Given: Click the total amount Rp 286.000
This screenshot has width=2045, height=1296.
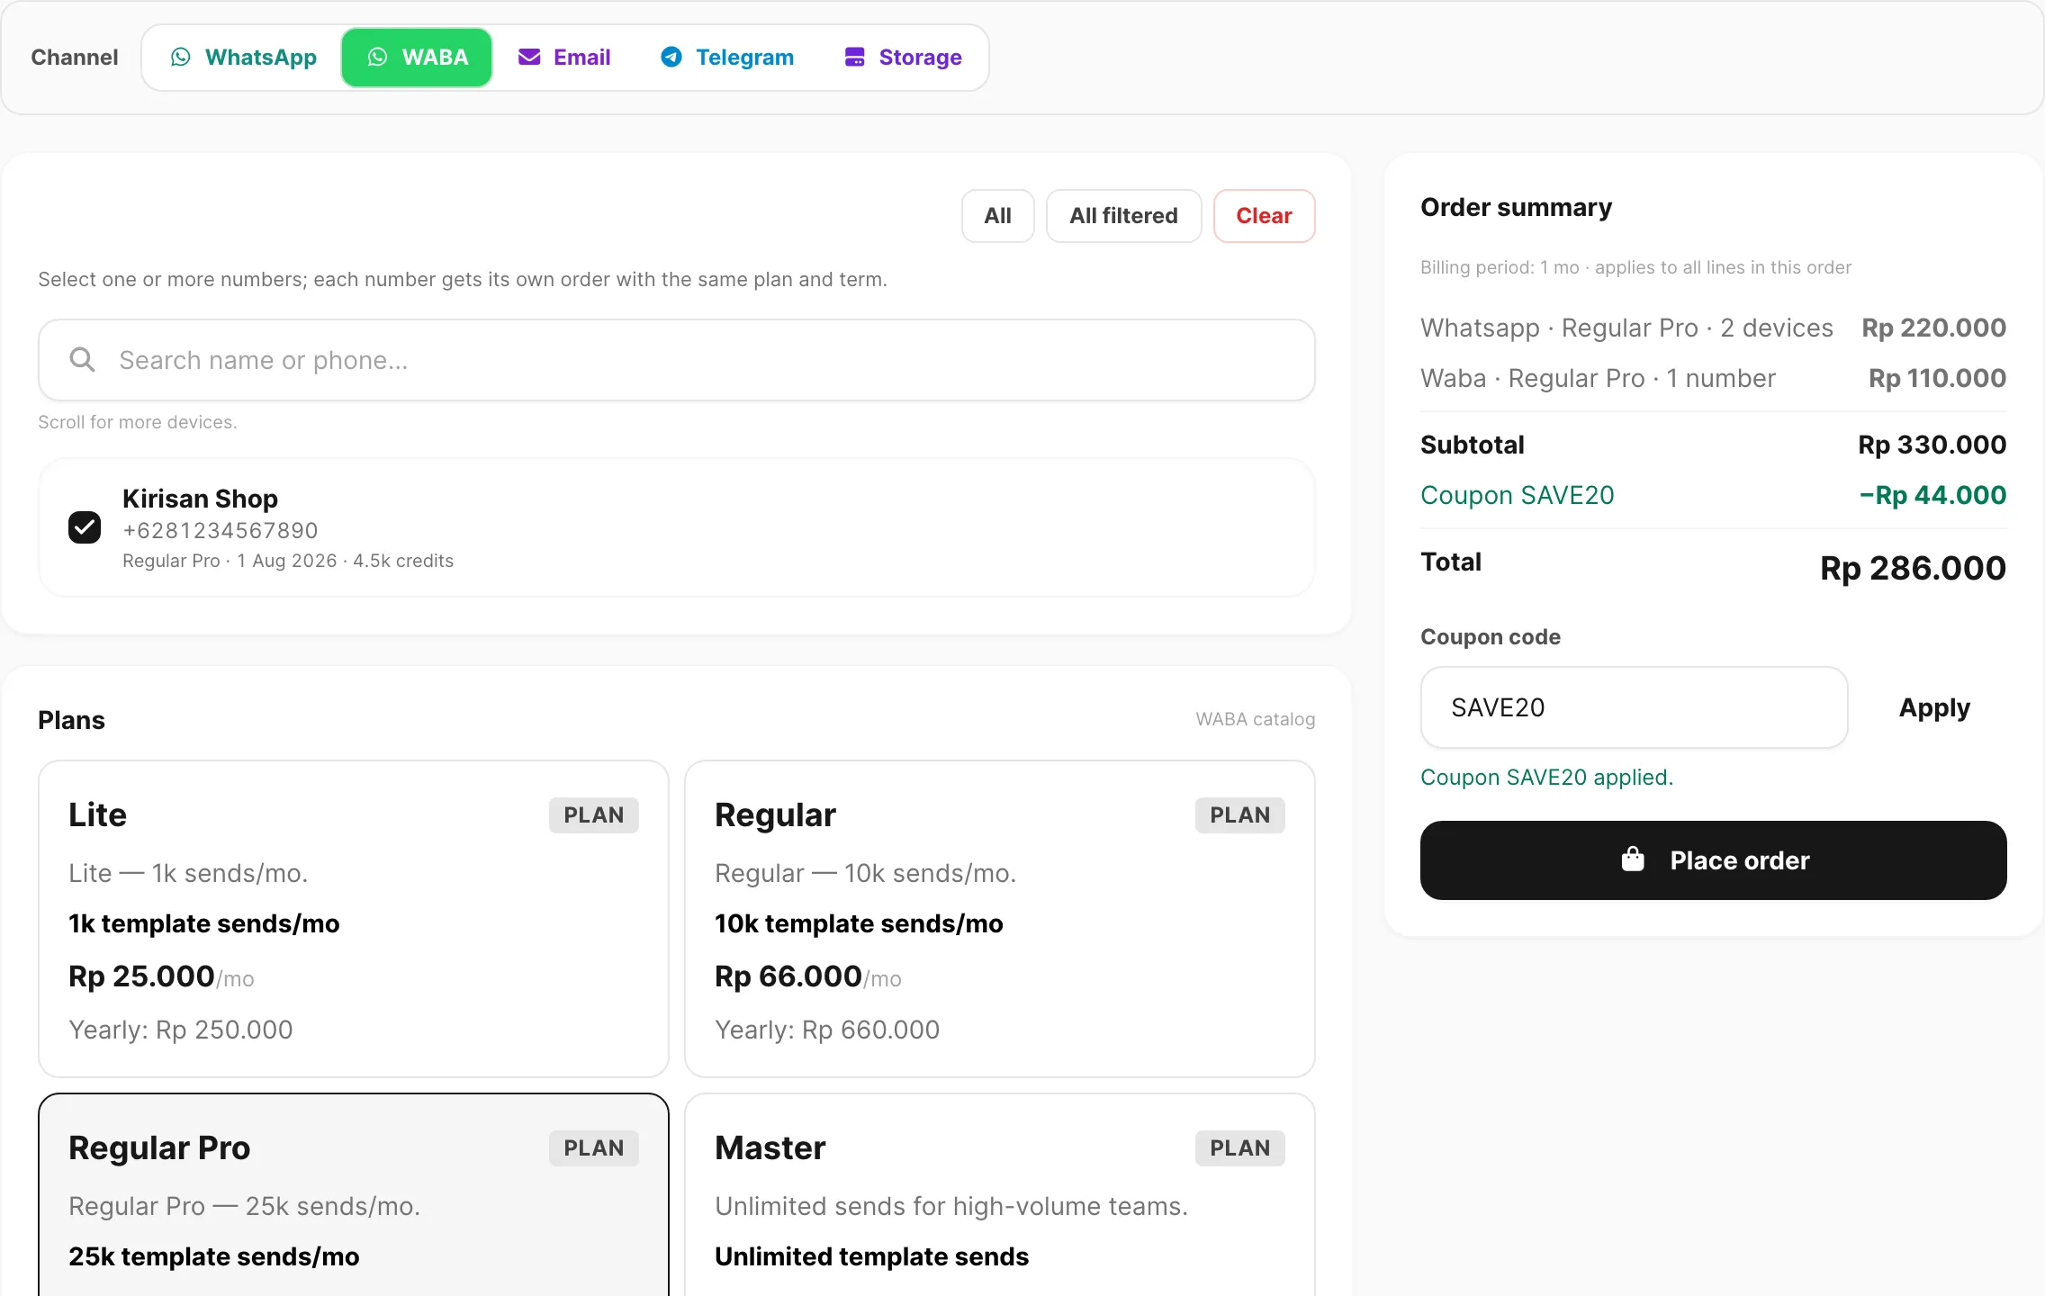Looking at the screenshot, I should point(1913,568).
